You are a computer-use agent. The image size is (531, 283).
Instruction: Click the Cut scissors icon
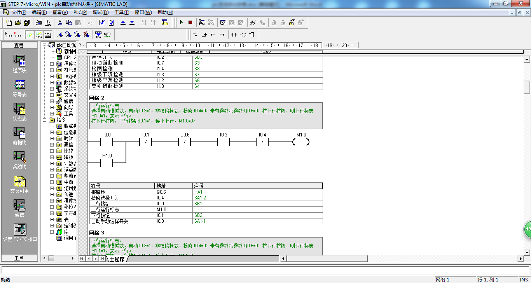pos(60,23)
